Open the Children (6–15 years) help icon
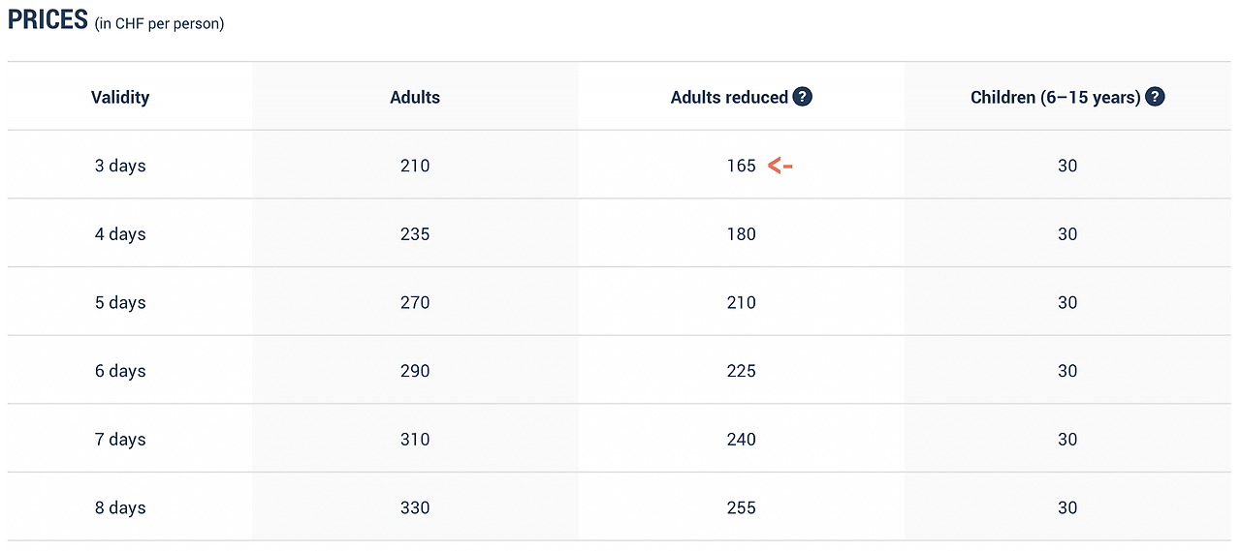1241x551 pixels. click(1155, 97)
